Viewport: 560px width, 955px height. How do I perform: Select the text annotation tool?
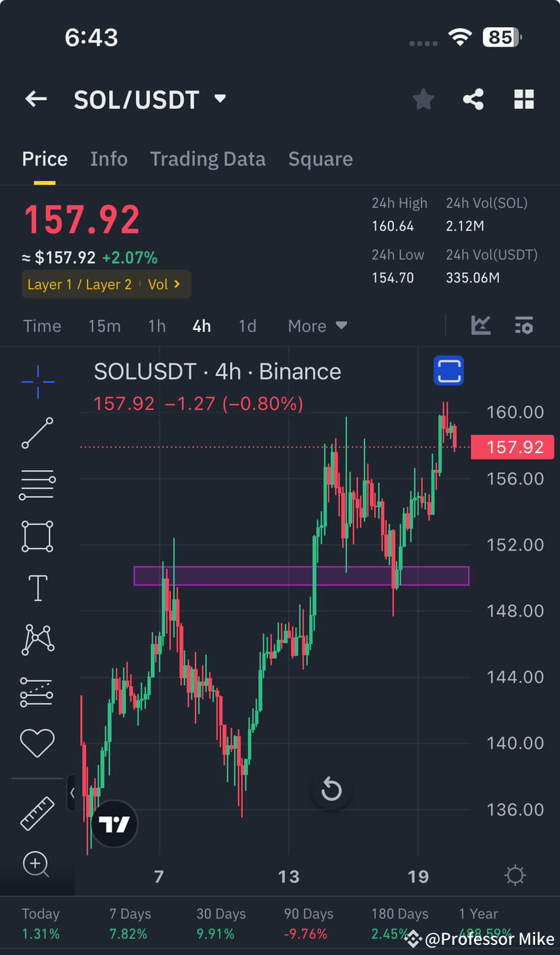click(x=37, y=588)
